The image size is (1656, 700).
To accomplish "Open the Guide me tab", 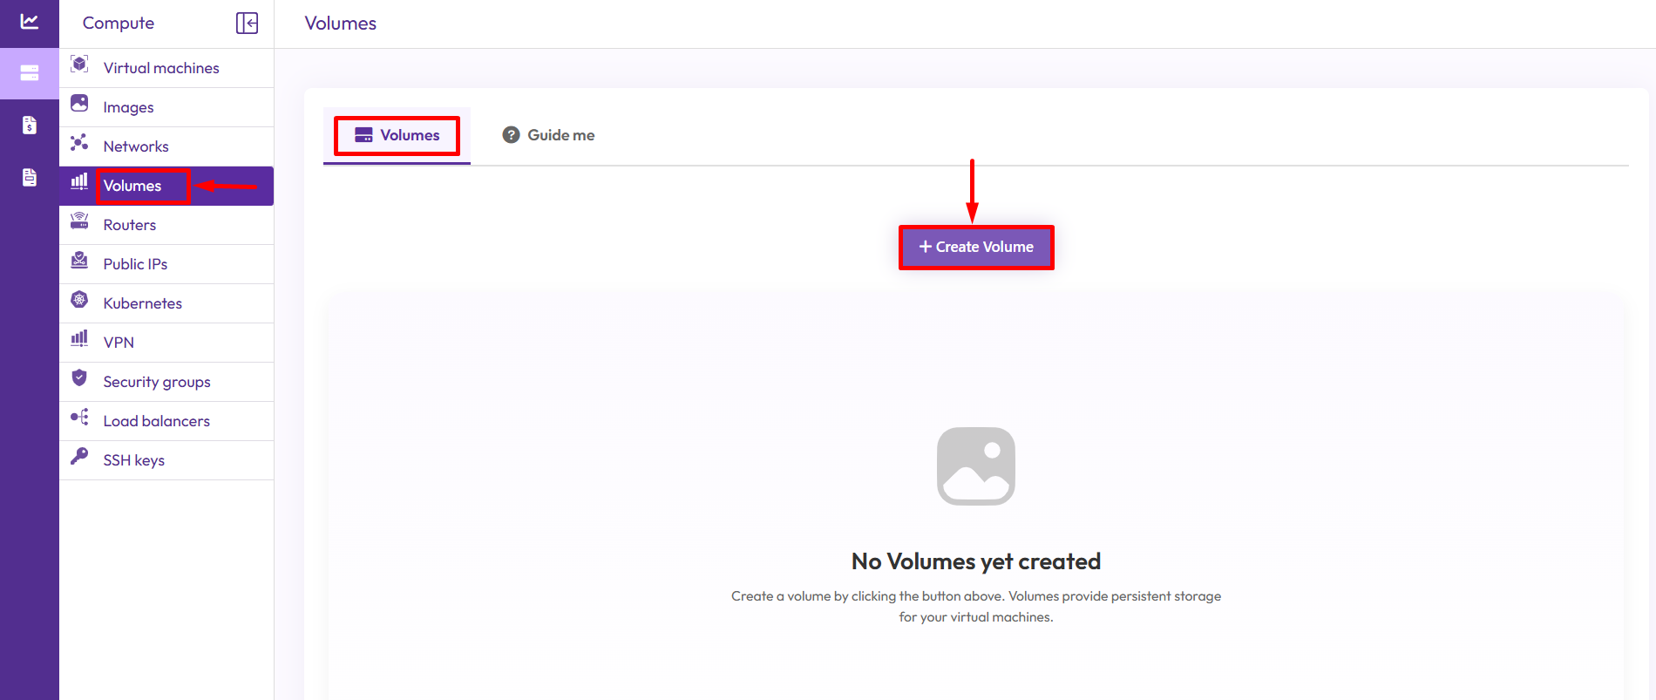I will [549, 135].
